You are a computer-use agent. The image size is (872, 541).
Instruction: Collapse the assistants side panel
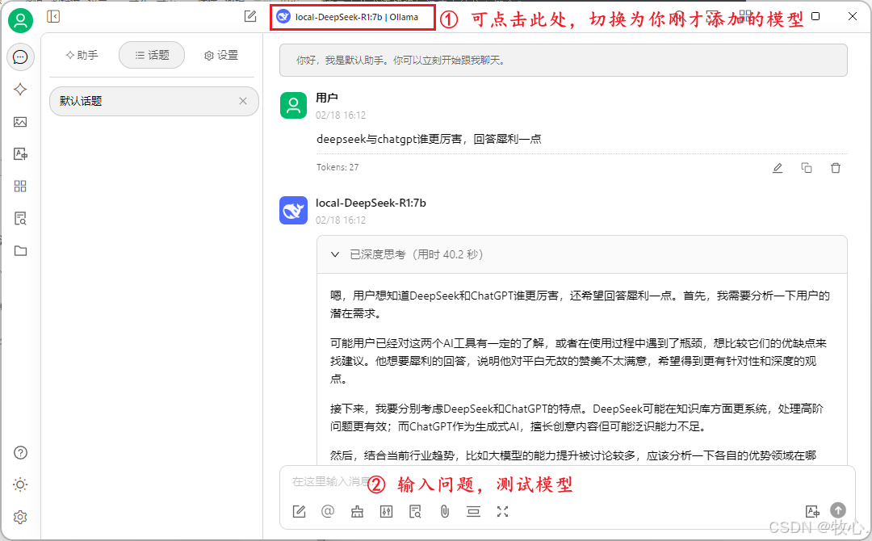pos(53,17)
